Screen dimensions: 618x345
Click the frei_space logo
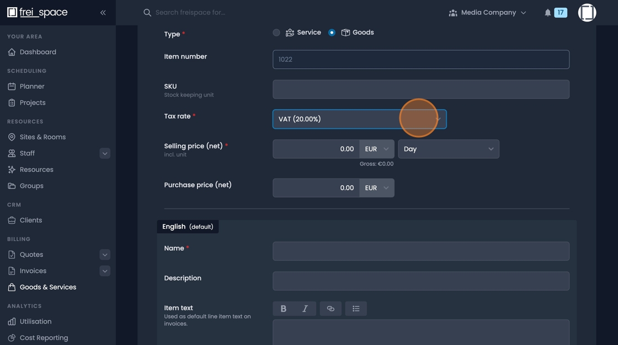pos(38,12)
